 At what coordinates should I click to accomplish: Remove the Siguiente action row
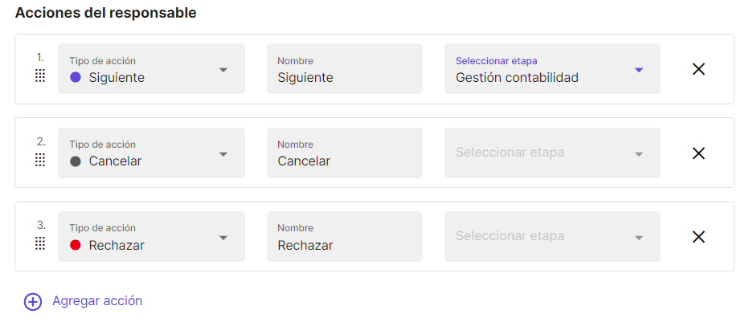pos(698,69)
